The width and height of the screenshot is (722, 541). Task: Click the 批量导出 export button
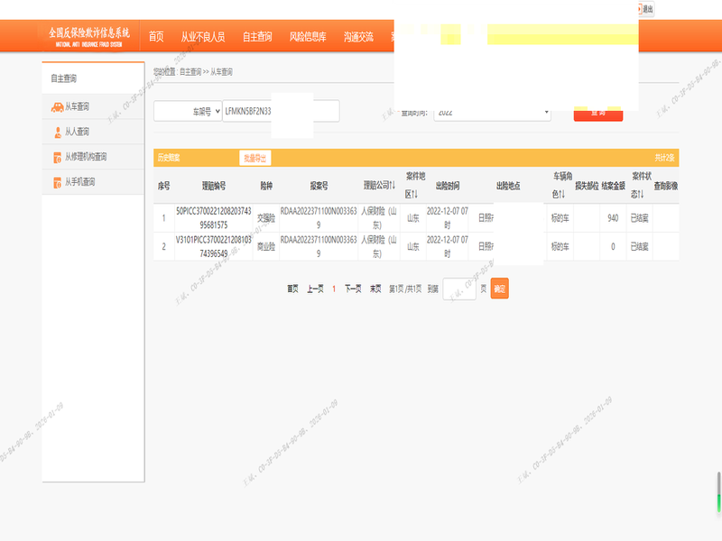255,158
